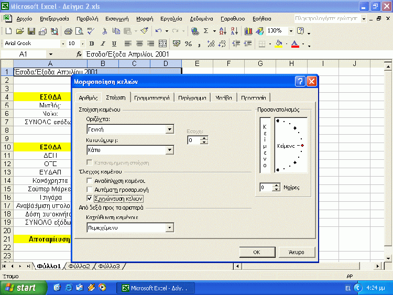Click the Fill Color bucket icon
This screenshot has width=393, height=295.
tap(279, 43)
